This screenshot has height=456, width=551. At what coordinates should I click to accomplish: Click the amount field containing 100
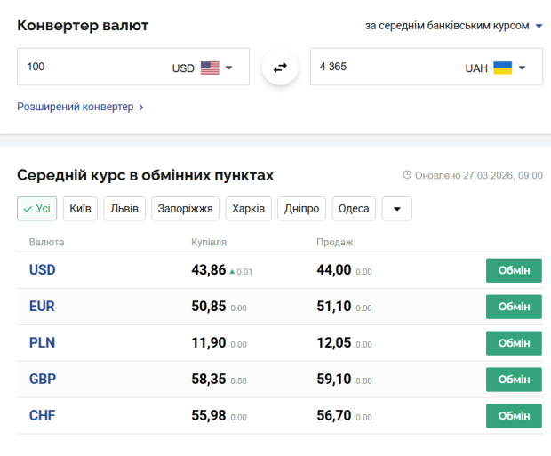click(89, 68)
